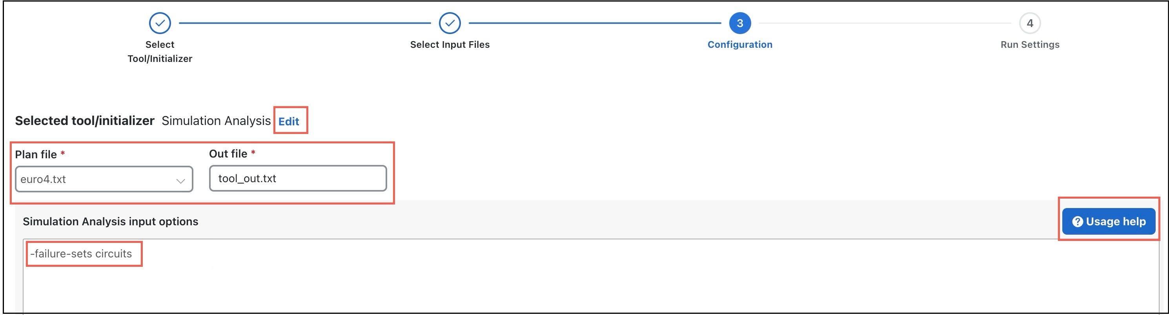
Task: Click the step 3 Configuration circle
Action: click(x=740, y=23)
